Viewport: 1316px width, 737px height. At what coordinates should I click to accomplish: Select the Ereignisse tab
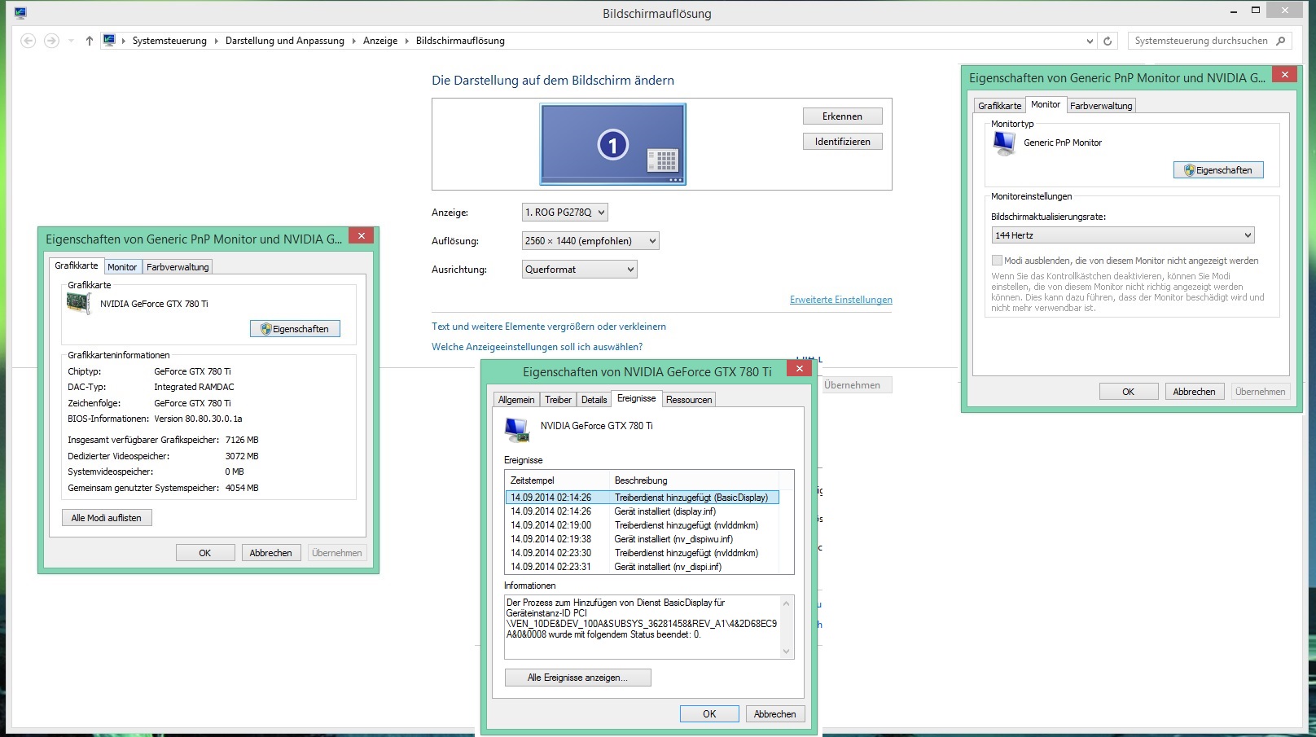(x=636, y=398)
